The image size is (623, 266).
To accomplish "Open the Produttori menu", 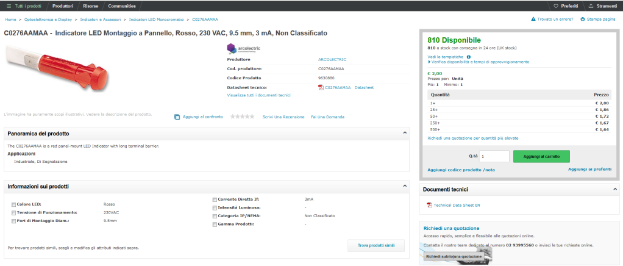I will point(63,5).
